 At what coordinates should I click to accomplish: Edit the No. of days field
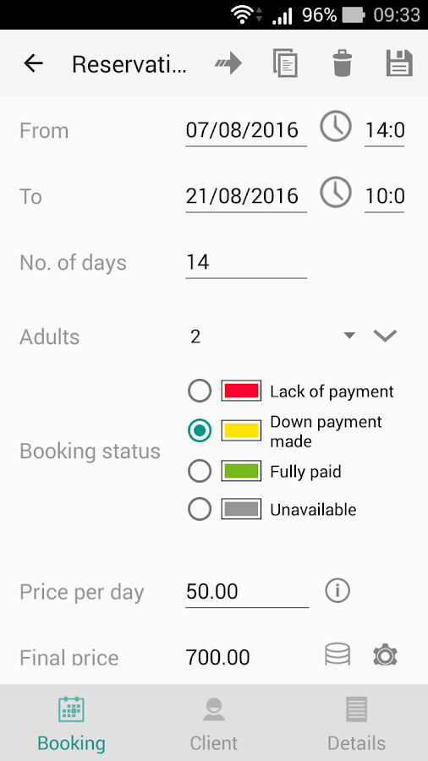[x=246, y=263]
